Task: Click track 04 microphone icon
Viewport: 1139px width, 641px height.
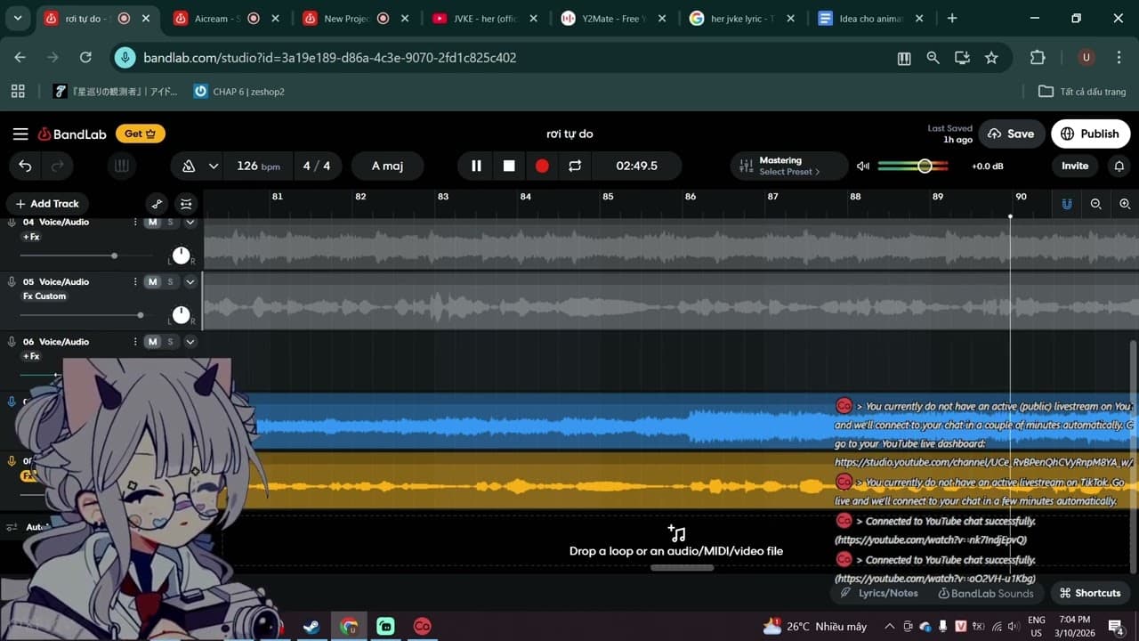Action: [12, 222]
